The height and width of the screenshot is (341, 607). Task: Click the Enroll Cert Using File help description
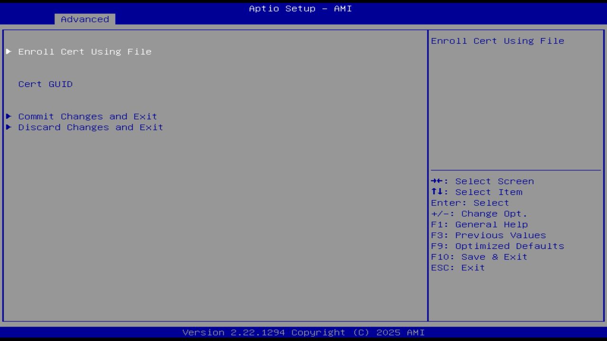coord(497,41)
